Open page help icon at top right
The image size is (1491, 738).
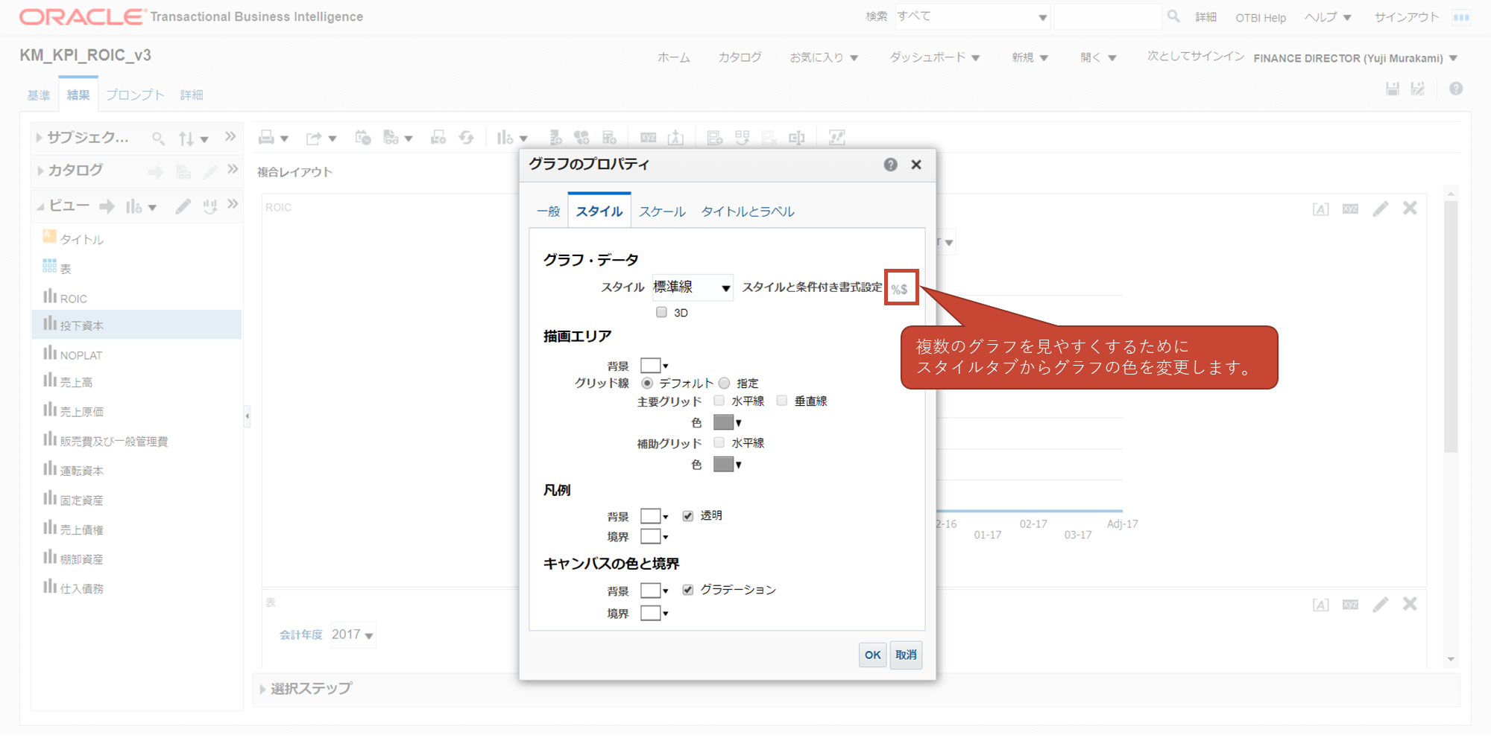1456,89
